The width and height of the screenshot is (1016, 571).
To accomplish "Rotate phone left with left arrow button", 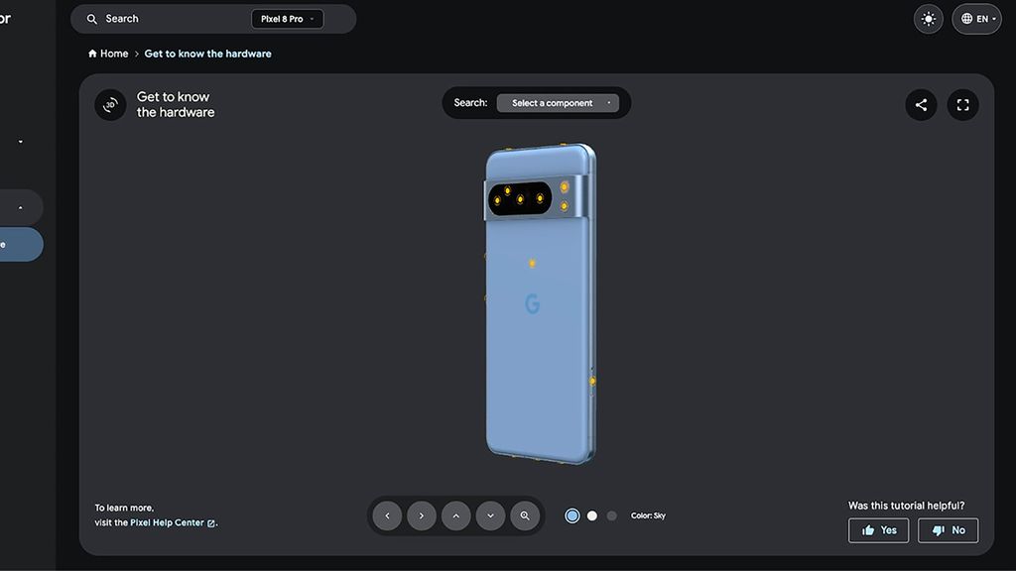I will point(388,515).
